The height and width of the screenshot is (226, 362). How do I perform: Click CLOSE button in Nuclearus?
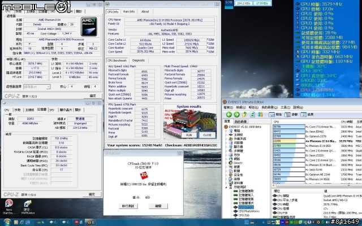coord(207,135)
